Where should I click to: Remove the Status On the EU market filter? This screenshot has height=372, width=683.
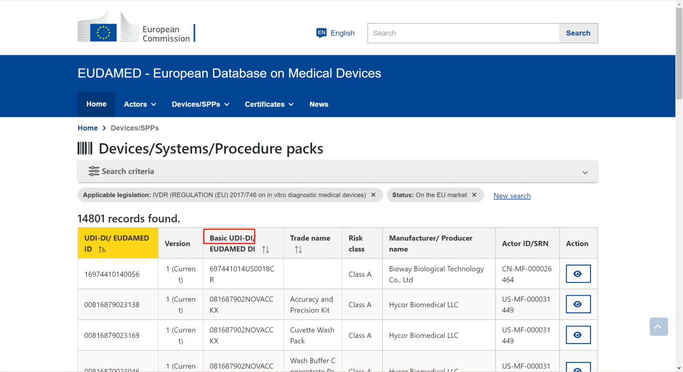point(474,195)
